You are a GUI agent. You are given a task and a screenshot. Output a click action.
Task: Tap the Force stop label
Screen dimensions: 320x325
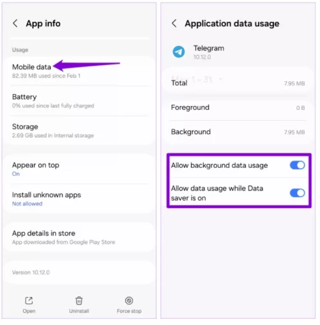tap(129, 311)
